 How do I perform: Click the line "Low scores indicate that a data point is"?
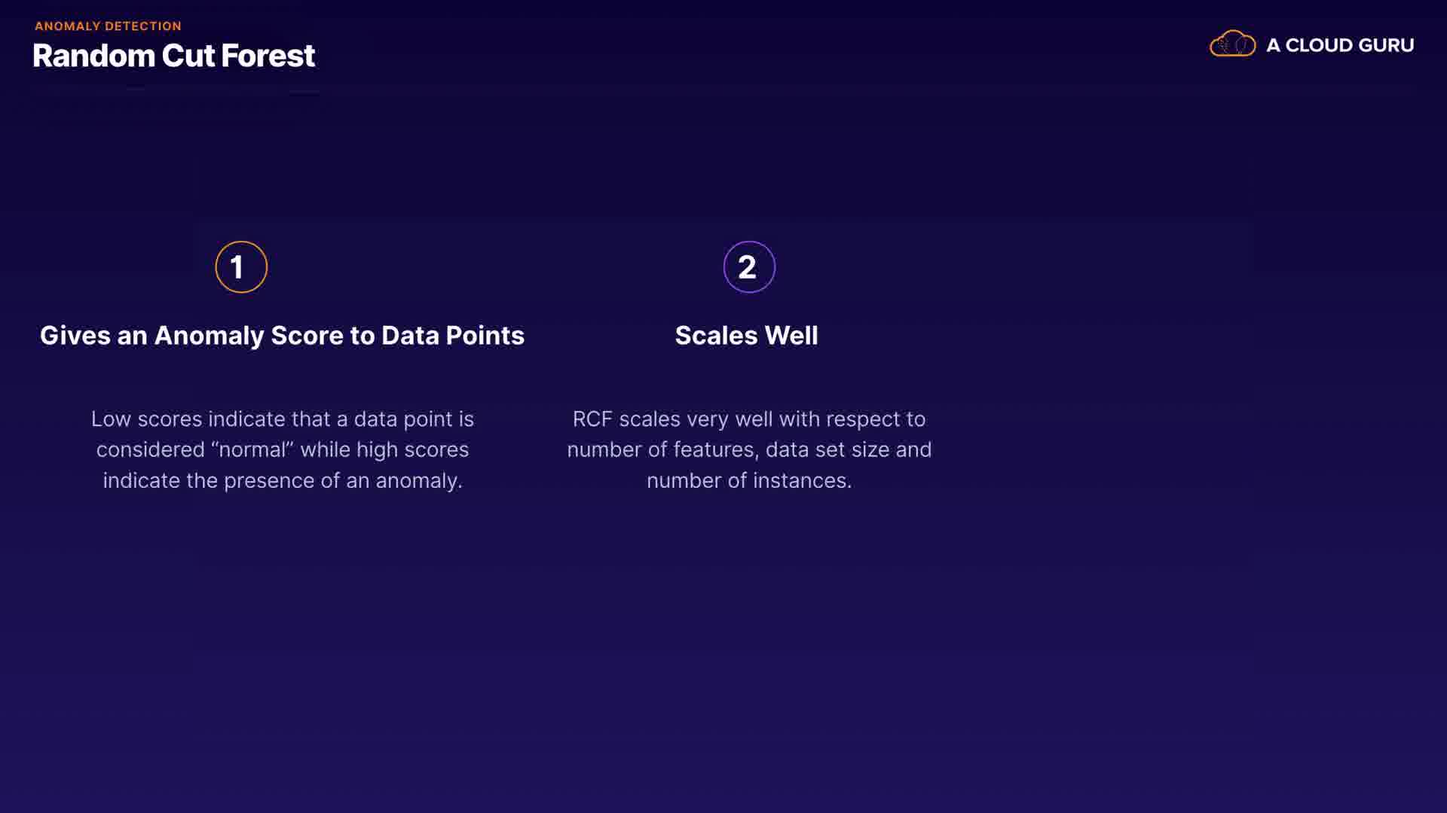click(x=283, y=419)
